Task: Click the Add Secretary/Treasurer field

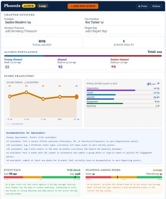Action: (x=43, y=31)
